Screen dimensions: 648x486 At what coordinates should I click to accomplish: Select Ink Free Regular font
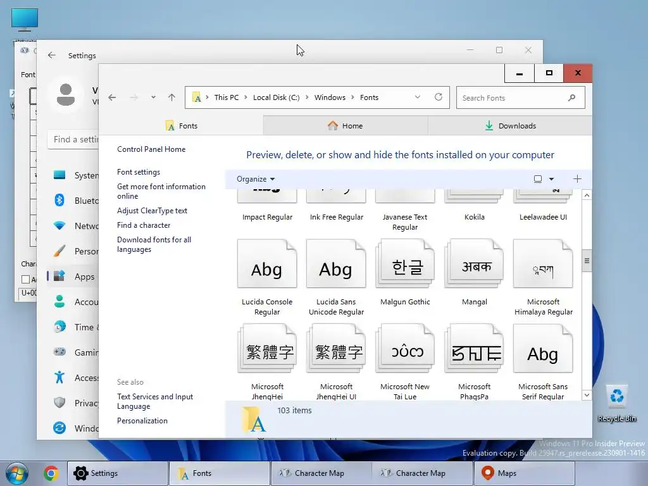pyautogui.click(x=336, y=206)
